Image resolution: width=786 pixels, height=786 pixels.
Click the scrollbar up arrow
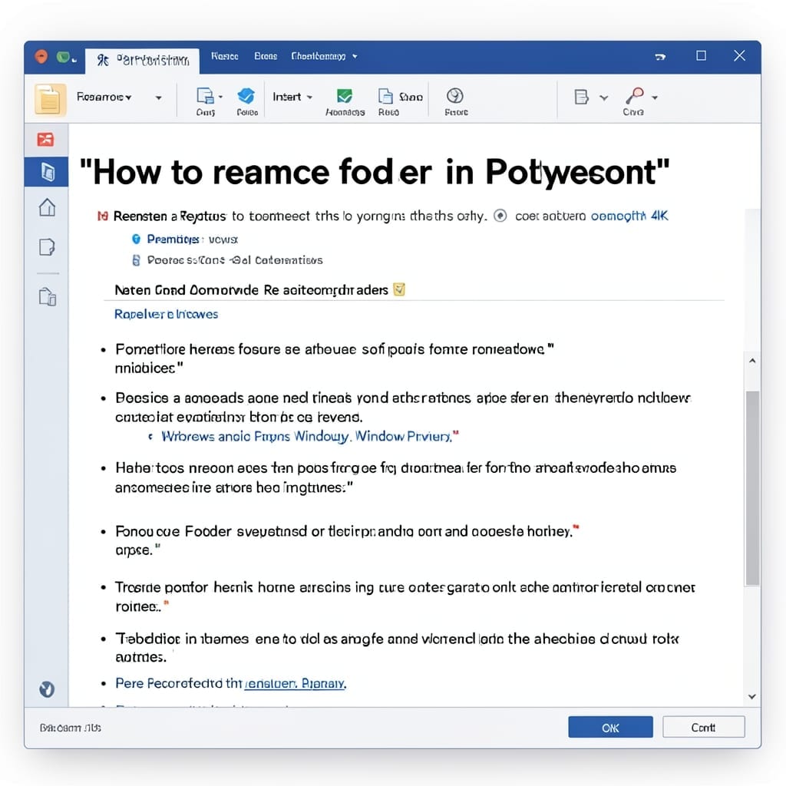pyautogui.click(x=752, y=361)
